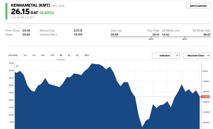The image size is (213, 129).
Task: Click the day range marker labeled 26.07
Action: coord(151,39)
